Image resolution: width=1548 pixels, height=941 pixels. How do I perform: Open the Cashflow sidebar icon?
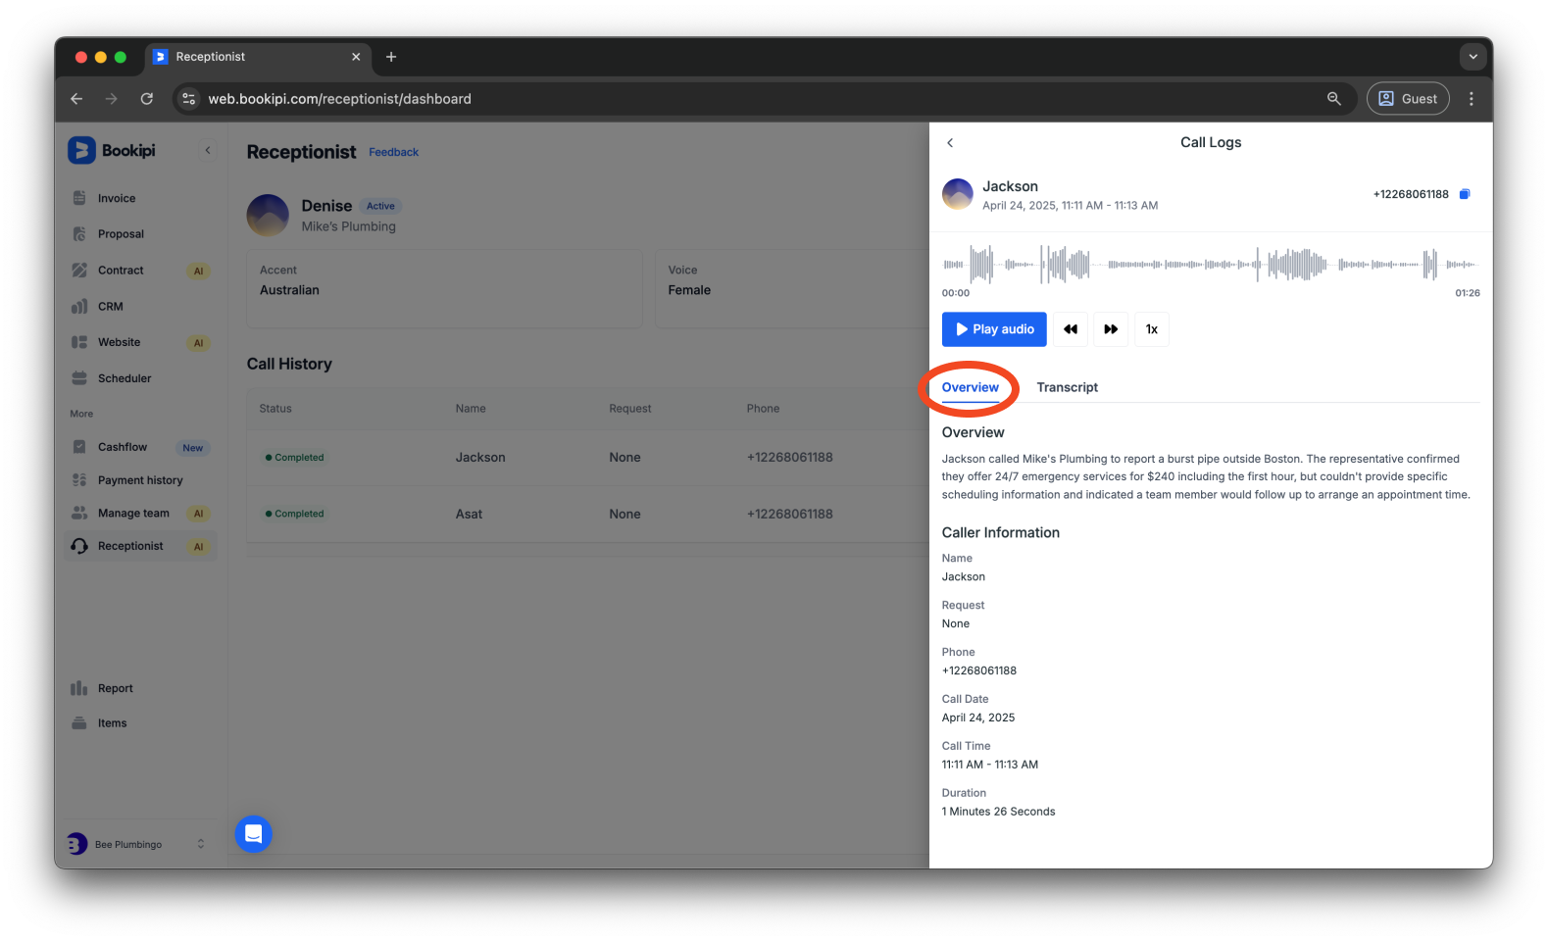coord(79,447)
